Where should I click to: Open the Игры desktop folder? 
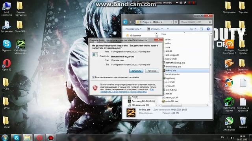[6, 103]
